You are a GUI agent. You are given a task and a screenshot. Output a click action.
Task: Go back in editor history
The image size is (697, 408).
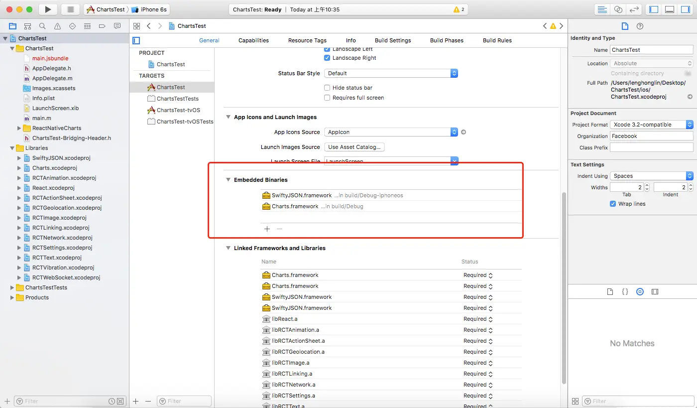(x=148, y=26)
